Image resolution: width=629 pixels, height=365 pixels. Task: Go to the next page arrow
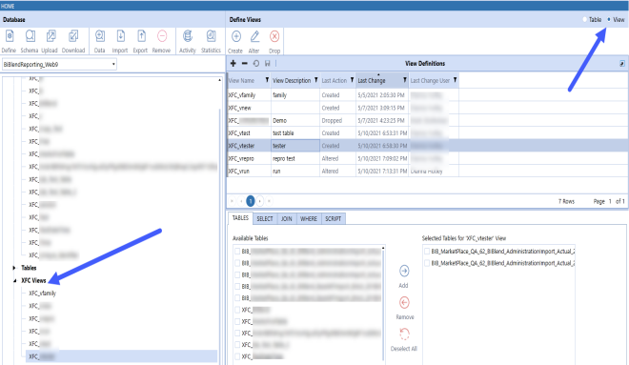coord(260,201)
